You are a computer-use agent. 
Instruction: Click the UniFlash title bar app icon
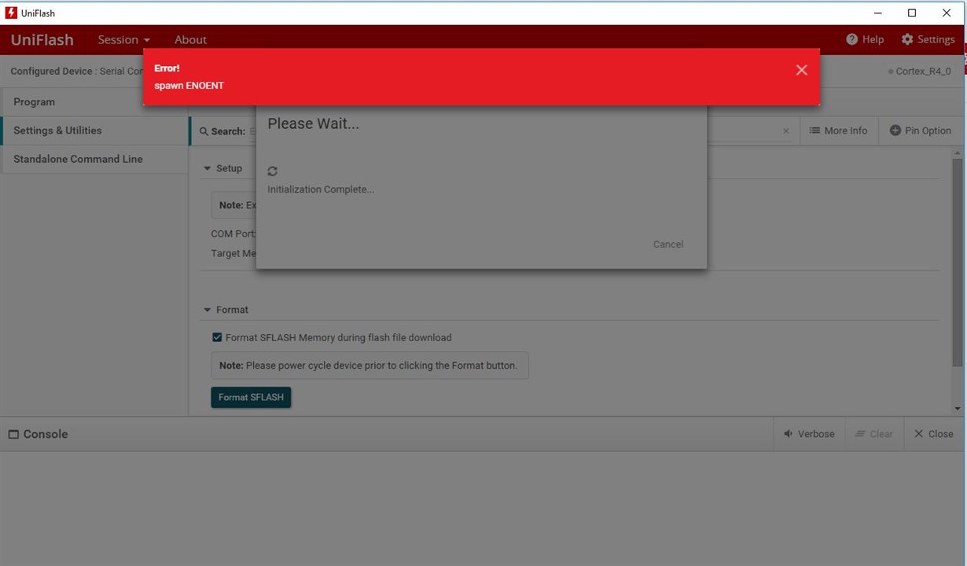(11, 13)
